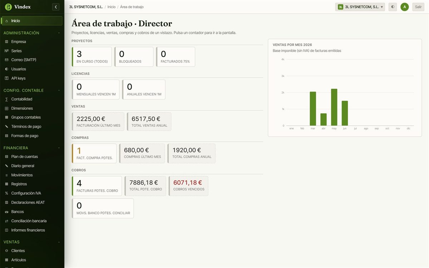Click the Declaraciones AEAT icon
Image resolution: width=429 pixels, height=268 pixels.
pyautogui.click(x=6, y=203)
